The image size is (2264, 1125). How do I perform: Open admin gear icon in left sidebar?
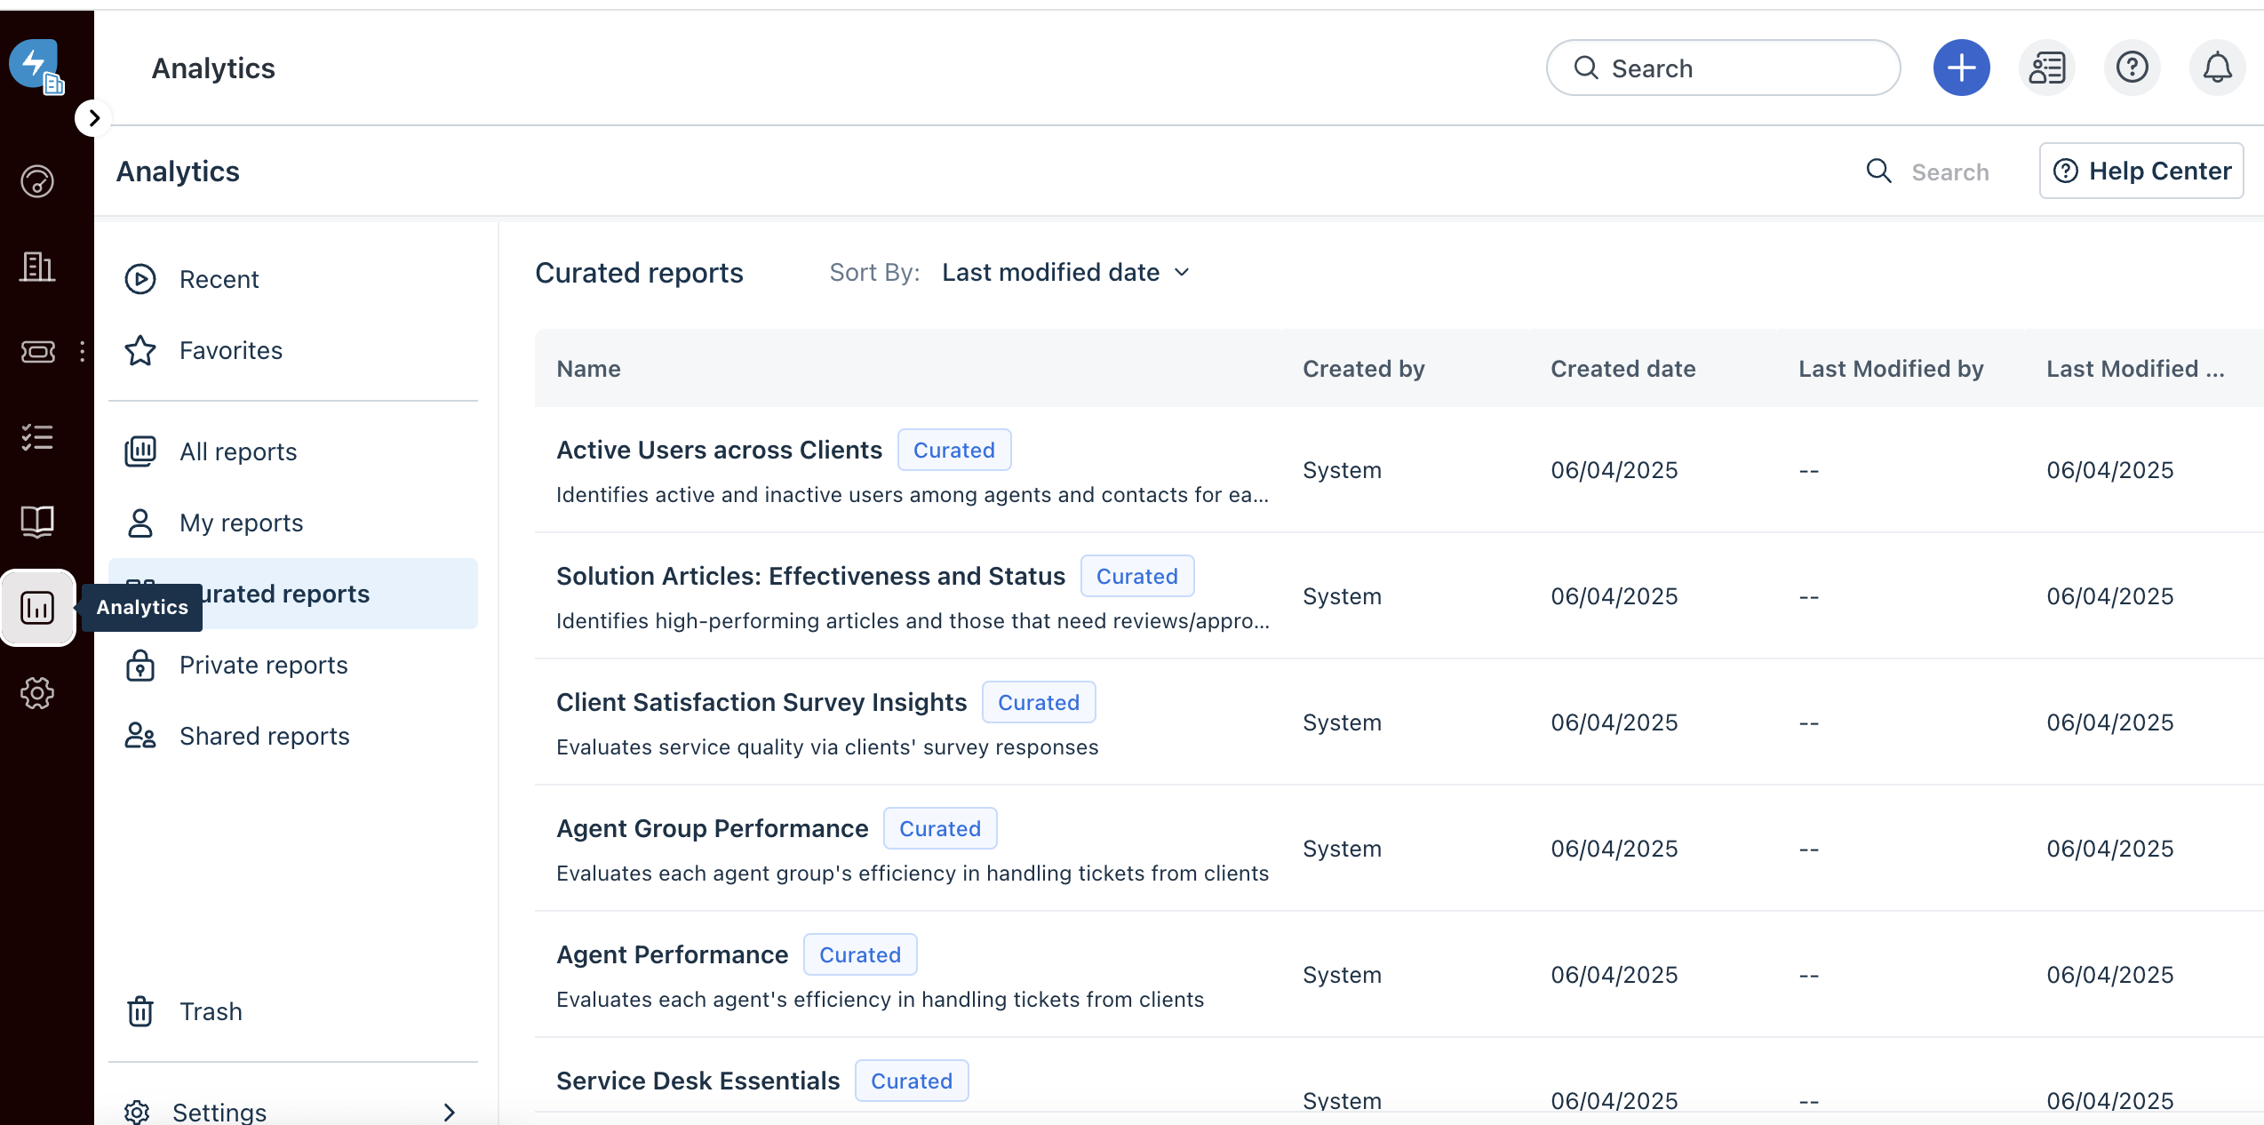pos(37,693)
